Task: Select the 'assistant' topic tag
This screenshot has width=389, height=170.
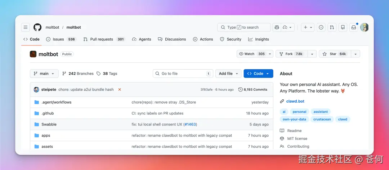Action: (x=321, y=112)
